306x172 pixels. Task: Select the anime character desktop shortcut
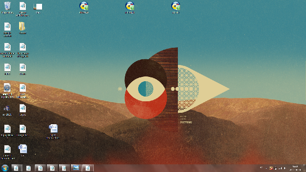pyautogui.click(x=7, y=110)
